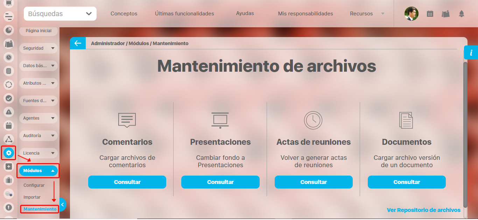Image resolution: width=478 pixels, height=220 pixels.
Task: Open the Búsquedas dropdown
Action: [x=60, y=14]
